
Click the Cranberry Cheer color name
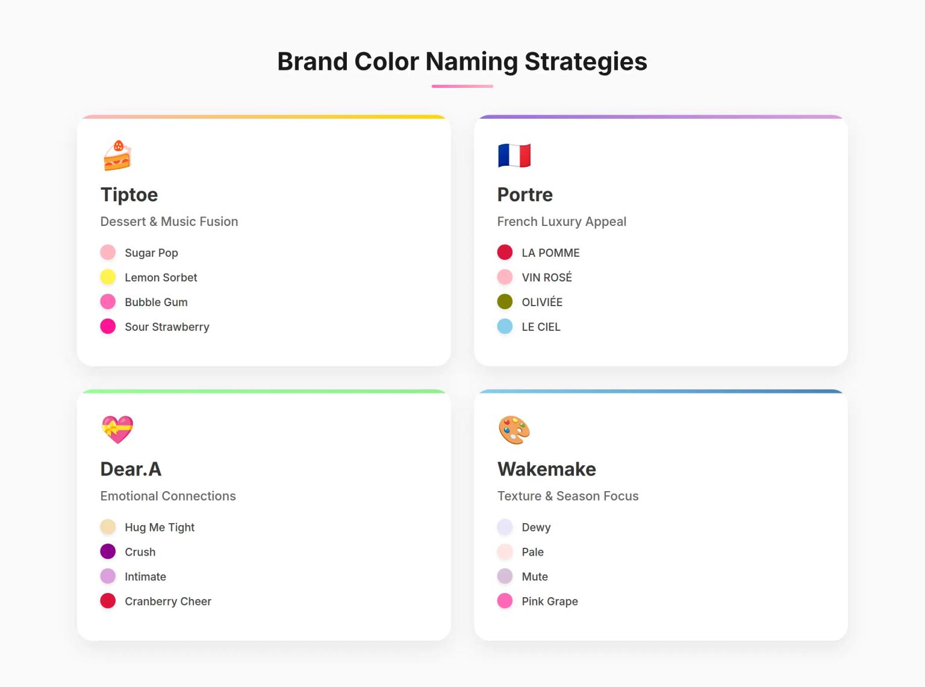coord(168,601)
